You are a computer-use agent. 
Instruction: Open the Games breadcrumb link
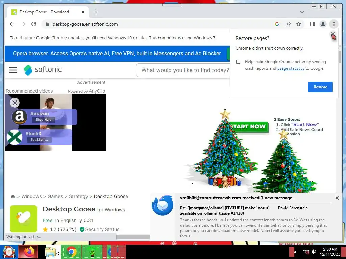click(x=55, y=196)
